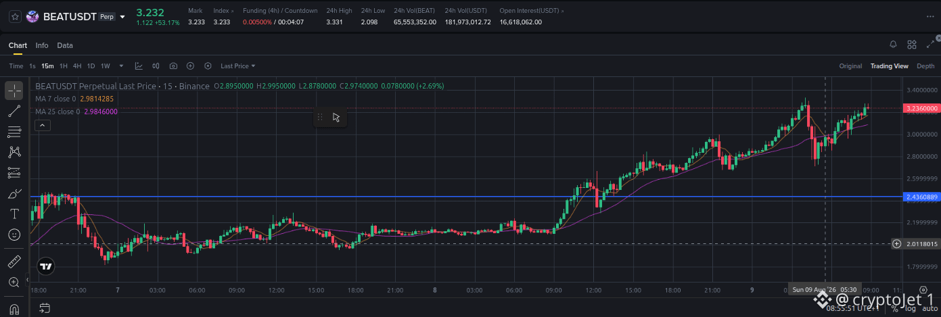Change the candlestick chart style
The width and height of the screenshot is (941, 317).
point(156,66)
